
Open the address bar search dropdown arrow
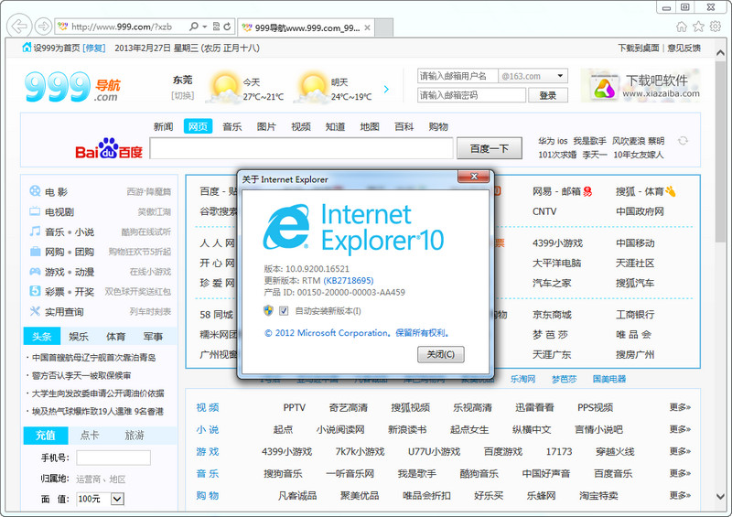pos(205,27)
